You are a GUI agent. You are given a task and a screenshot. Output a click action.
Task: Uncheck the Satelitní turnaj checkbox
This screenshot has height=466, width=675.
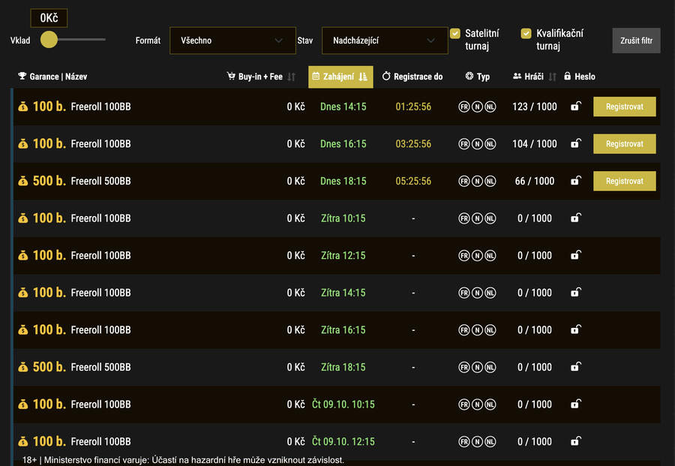(454, 34)
